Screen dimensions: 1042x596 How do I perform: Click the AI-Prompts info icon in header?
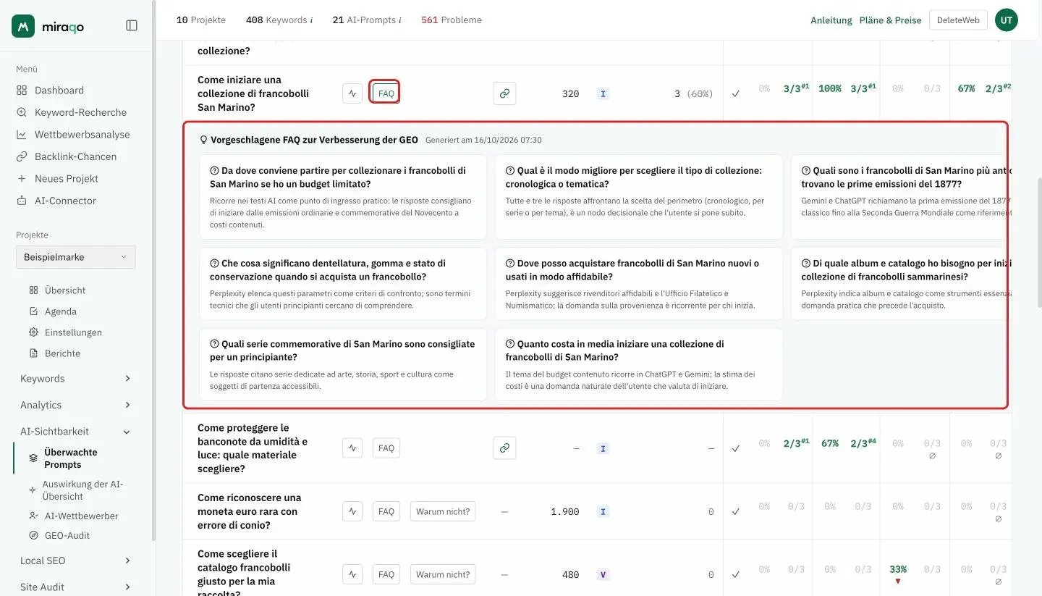400,20
